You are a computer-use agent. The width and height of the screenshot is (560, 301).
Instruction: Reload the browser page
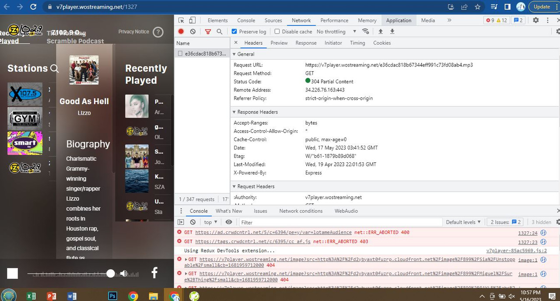point(34,7)
